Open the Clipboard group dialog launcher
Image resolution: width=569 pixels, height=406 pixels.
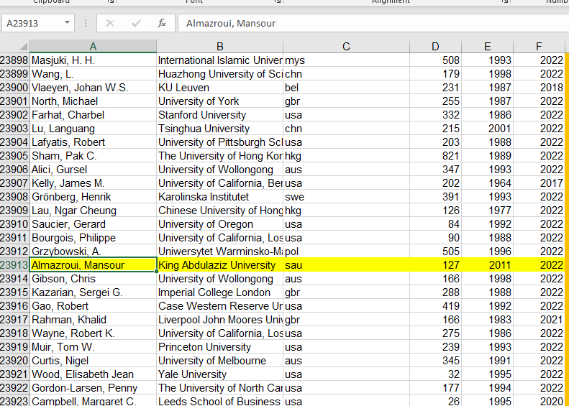click(x=111, y=1)
